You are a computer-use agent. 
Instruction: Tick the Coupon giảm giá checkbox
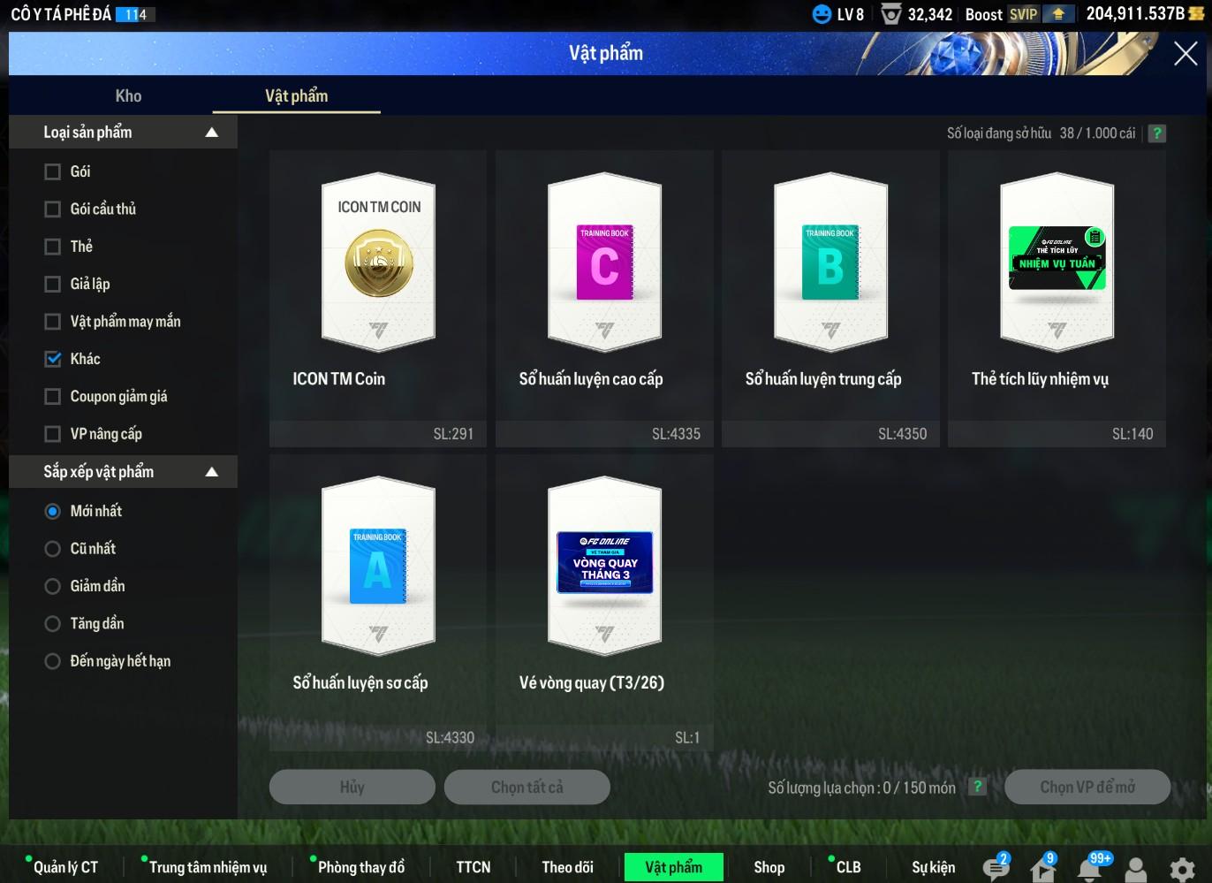pos(53,397)
